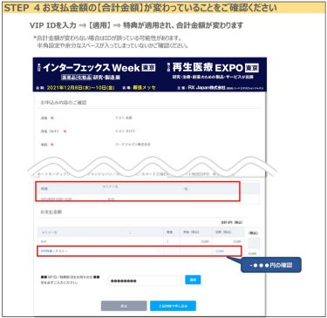Click the VIP ID input field
327x318 pixels.
pos(145,281)
